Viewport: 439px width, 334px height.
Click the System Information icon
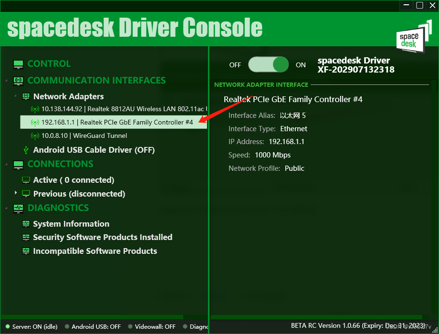(26, 224)
